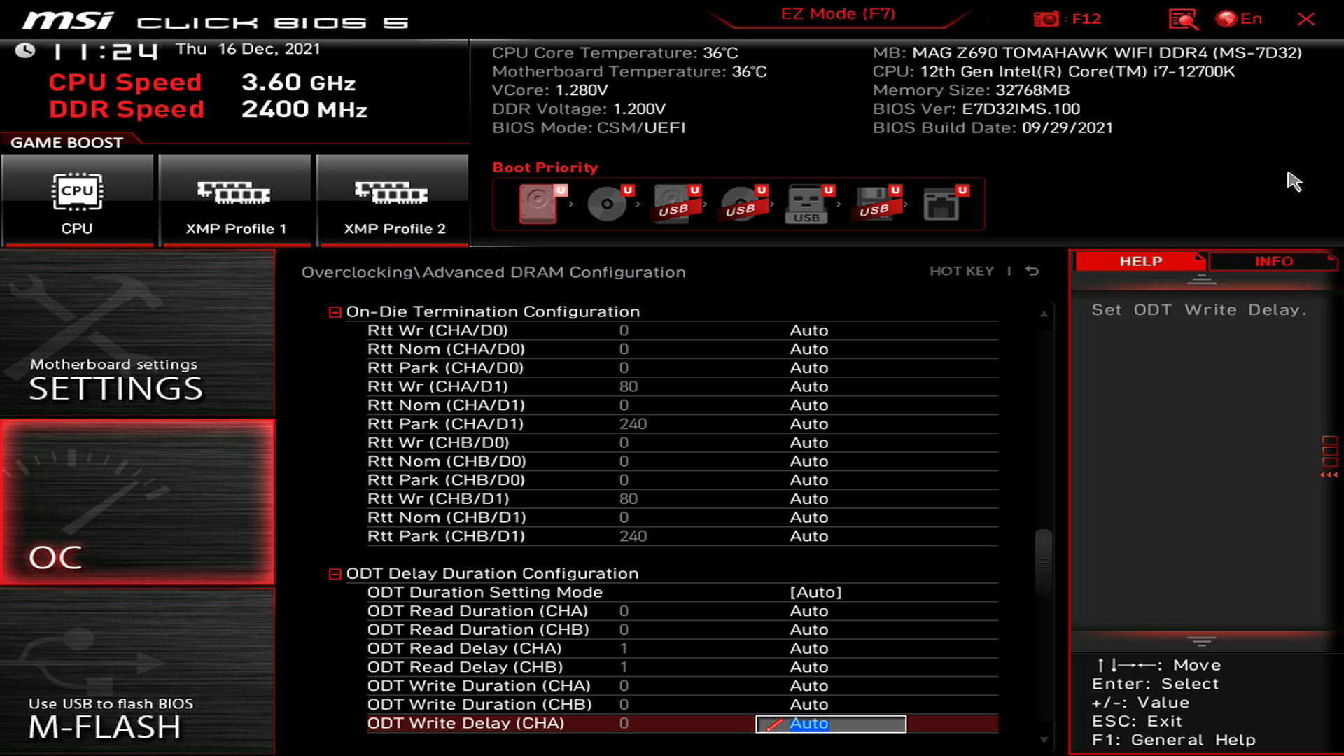Screen dimensions: 1344x756
Task: Open the screenshot F12 camera icon
Action: pos(1046,19)
